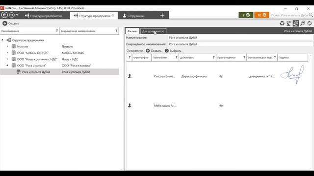
Task: Edit the Сокращённое наименование field
Action: [240, 44]
